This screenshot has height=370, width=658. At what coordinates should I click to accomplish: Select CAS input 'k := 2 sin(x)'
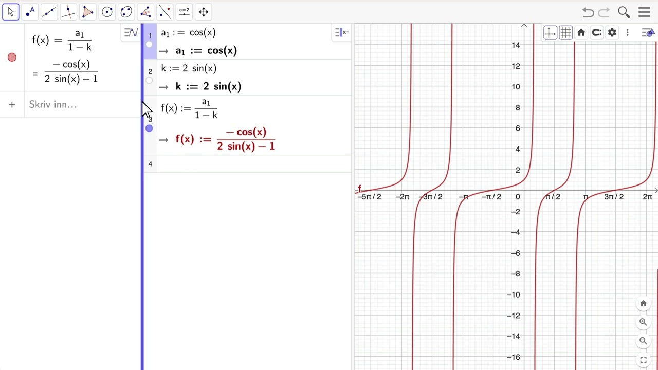click(x=189, y=68)
